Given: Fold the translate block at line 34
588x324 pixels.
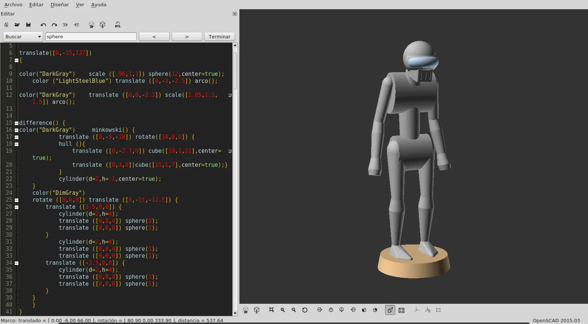Looking at the screenshot, I should pyautogui.click(x=17, y=263).
